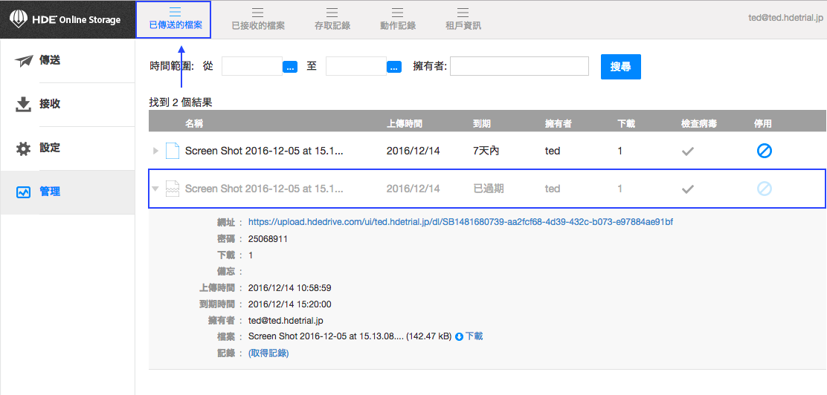Switch to the 已傳送的檔案 tab

click(x=173, y=19)
